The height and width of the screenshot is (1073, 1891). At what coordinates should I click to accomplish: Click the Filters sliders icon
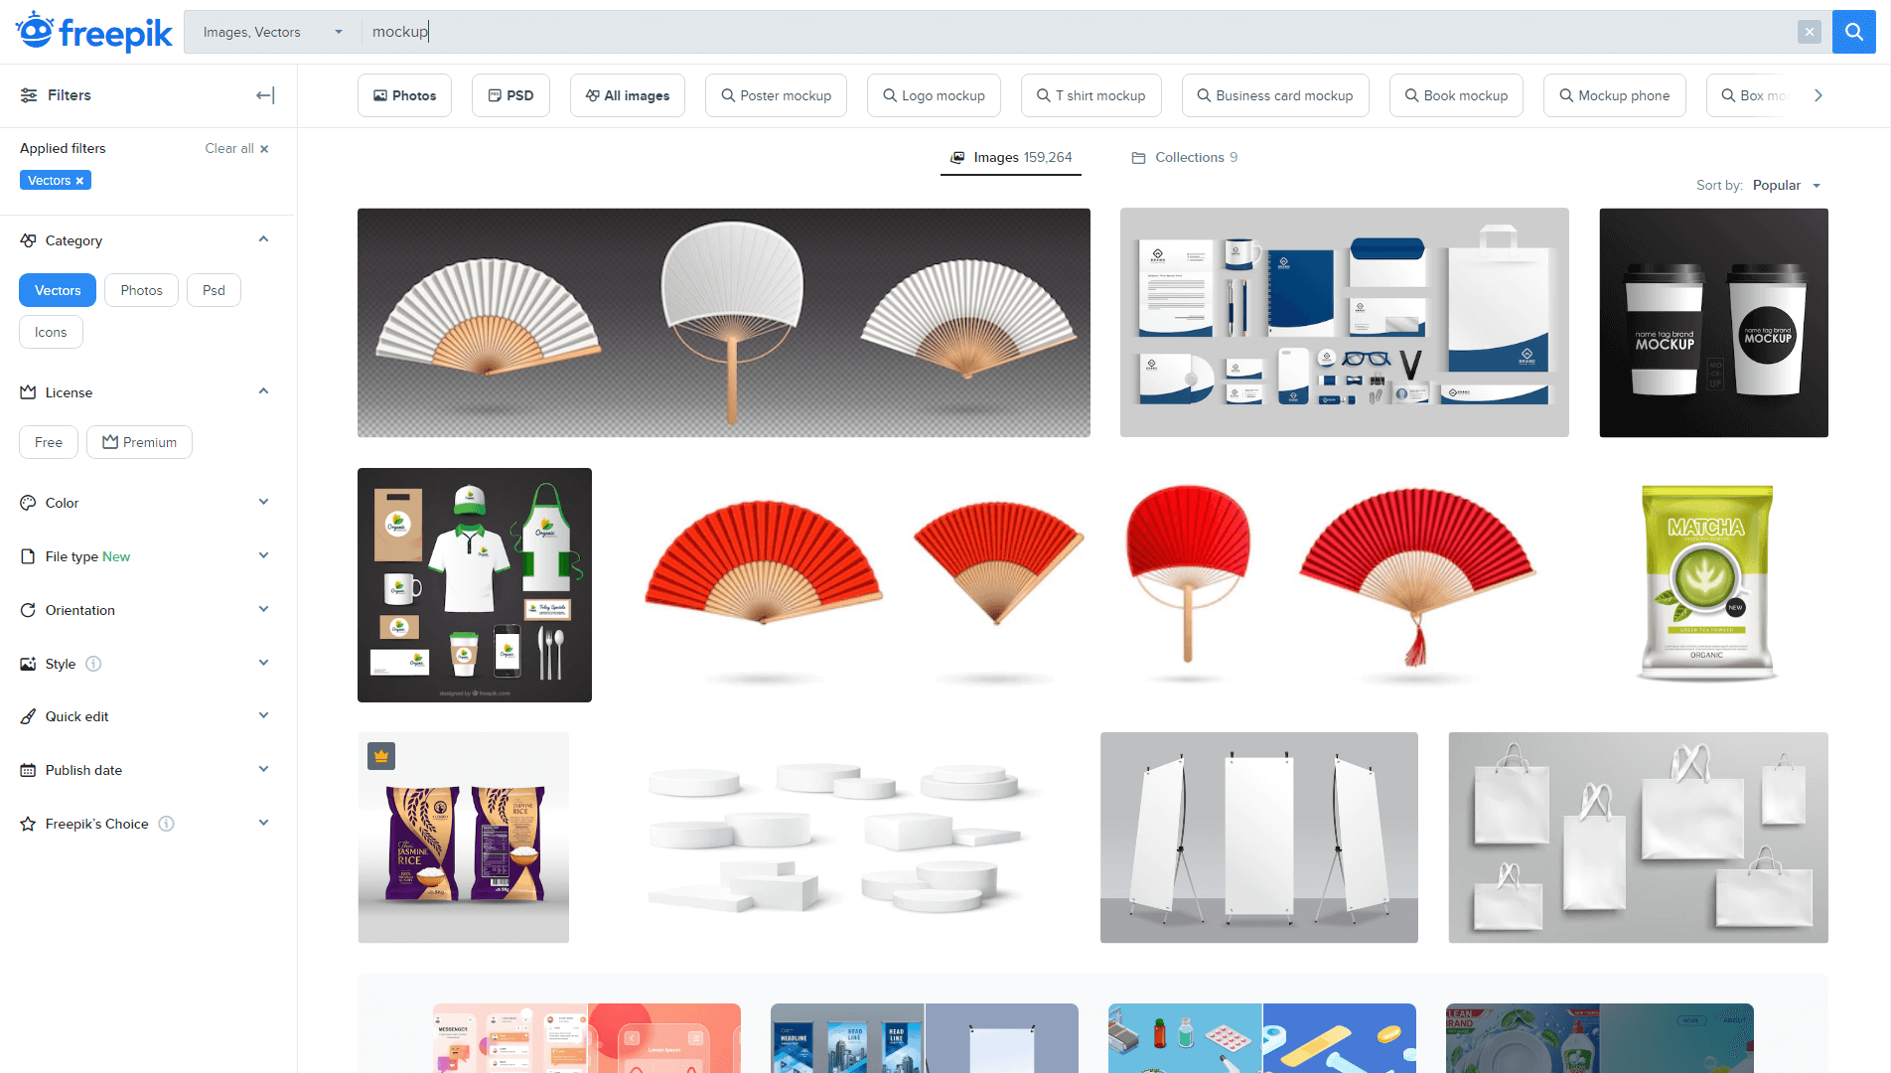(x=29, y=95)
